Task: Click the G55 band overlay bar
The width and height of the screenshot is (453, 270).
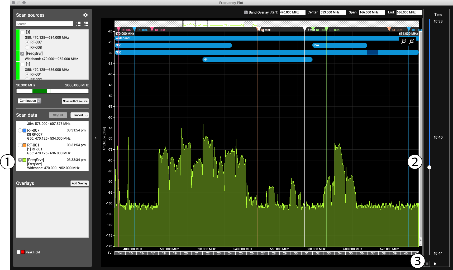Action: point(267,52)
